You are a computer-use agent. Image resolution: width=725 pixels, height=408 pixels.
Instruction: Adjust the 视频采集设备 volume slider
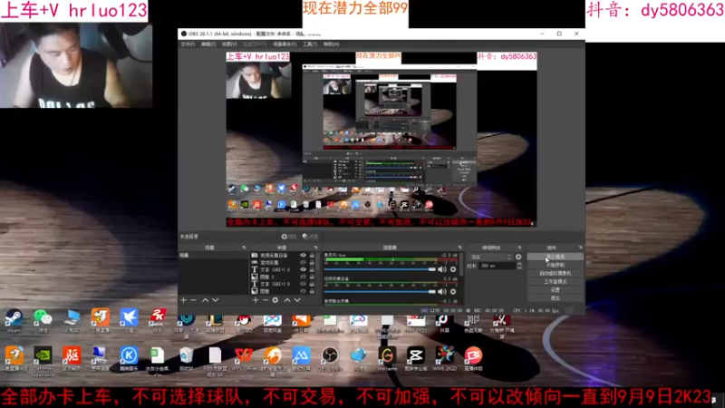(380, 291)
